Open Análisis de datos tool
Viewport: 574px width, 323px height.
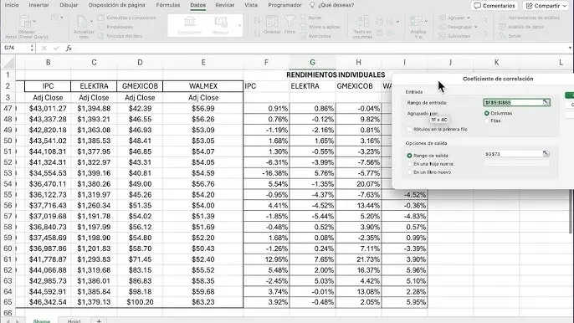pyautogui.click(x=521, y=27)
